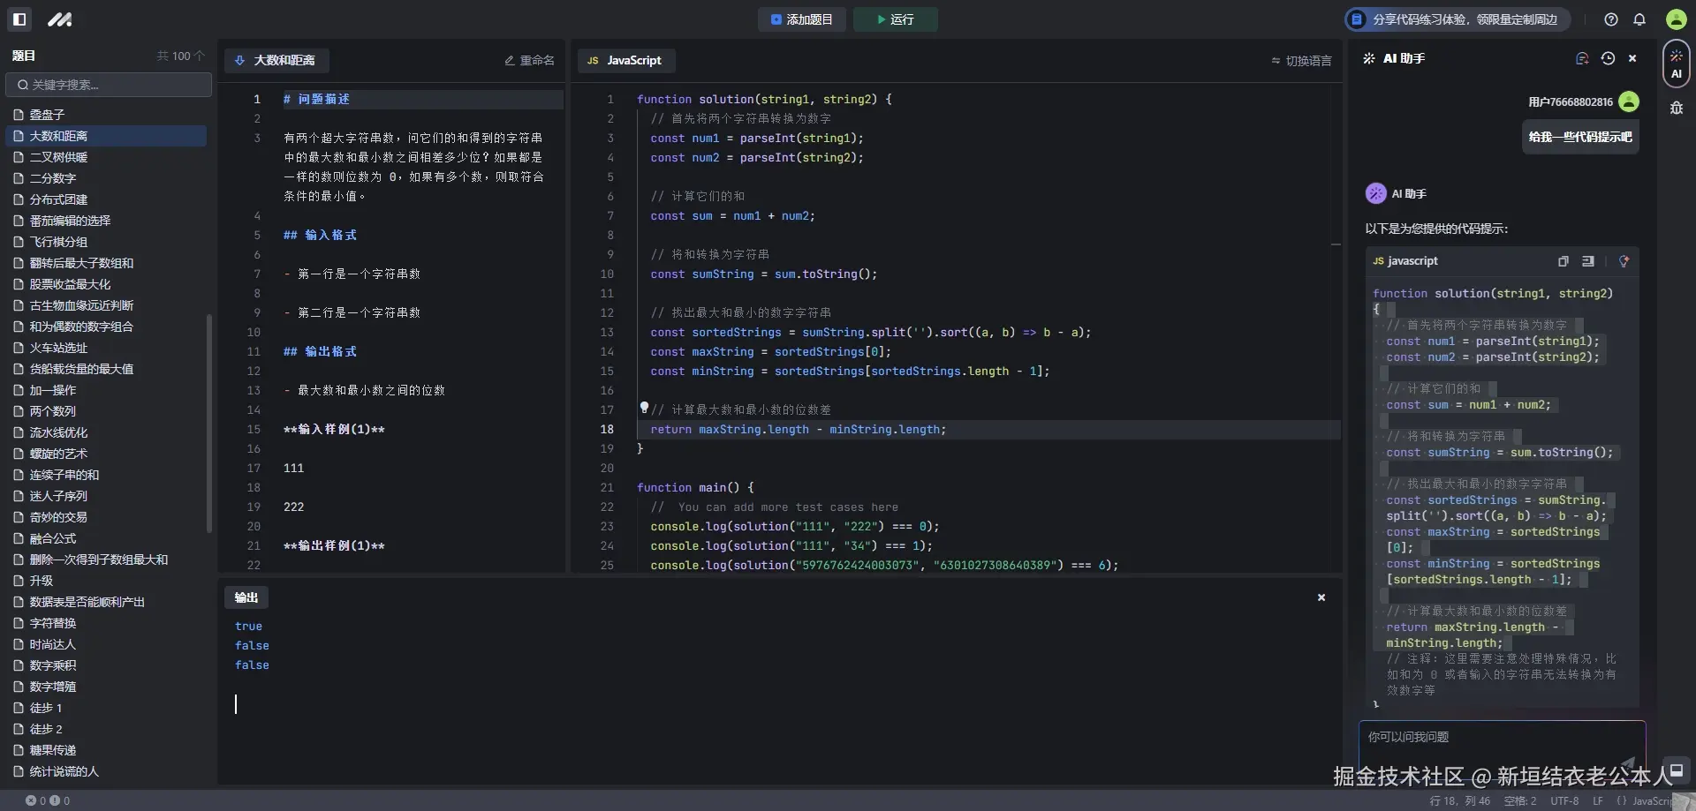Screen dimensions: 1696x811
Task: Open the help question mark icon
Action: pos(1611,19)
